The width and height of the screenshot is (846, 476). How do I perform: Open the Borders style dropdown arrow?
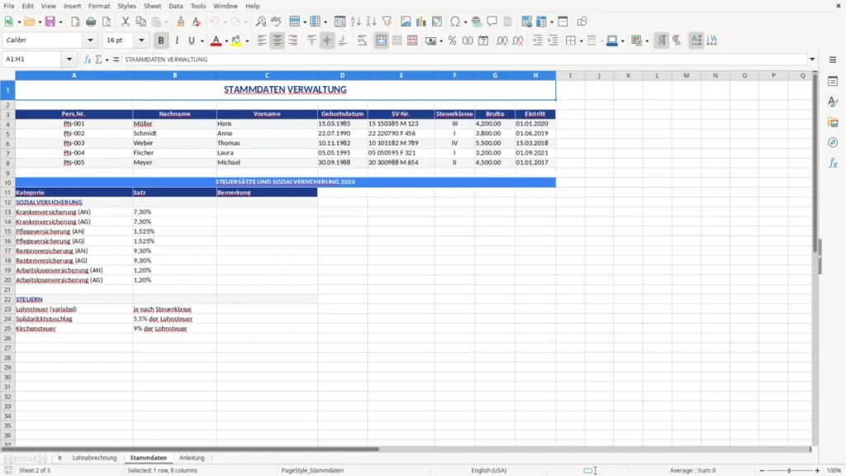coord(581,41)
